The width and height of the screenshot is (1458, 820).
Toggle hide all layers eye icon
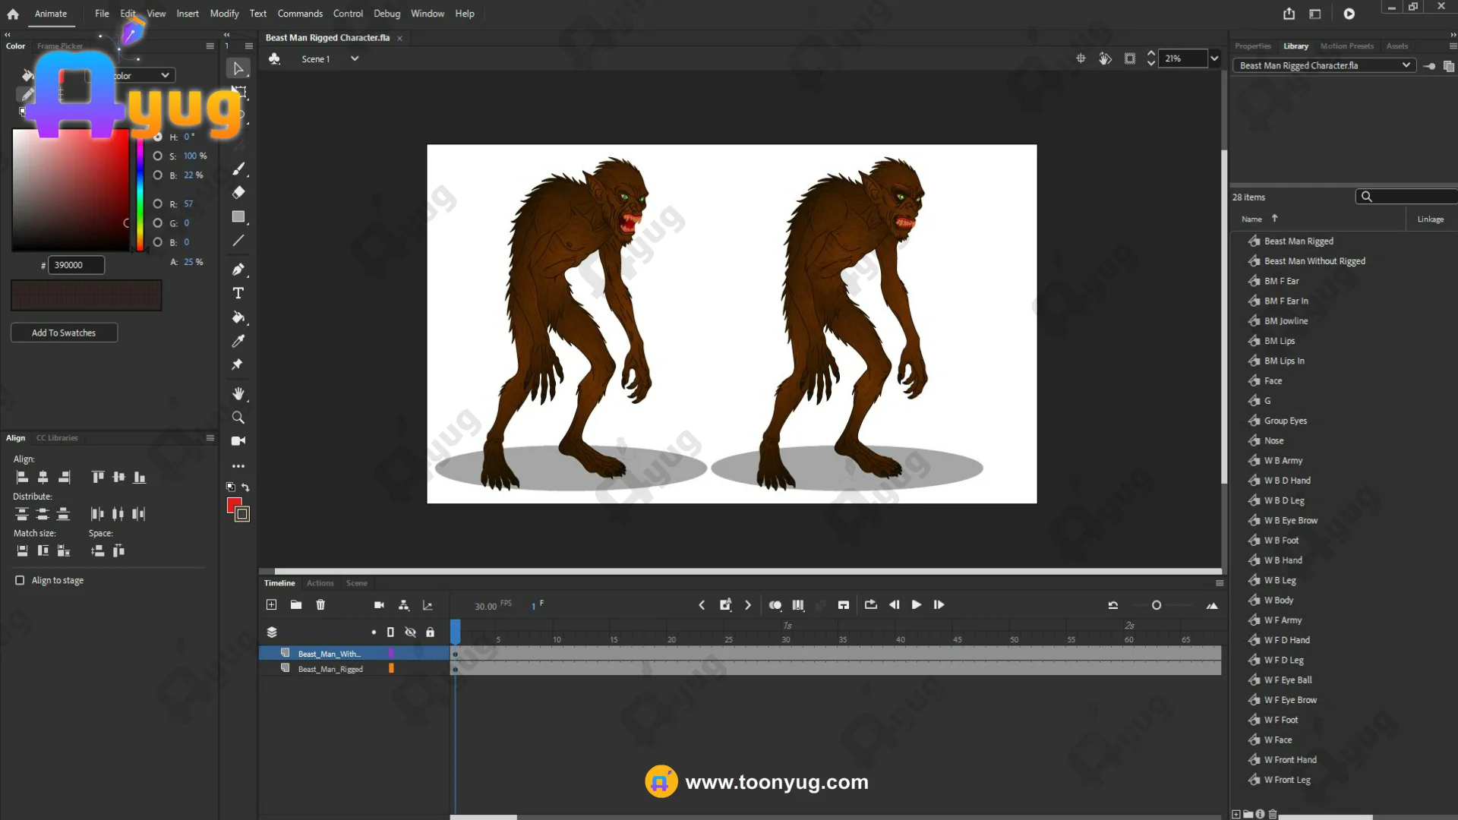click(x=410, y=632)
